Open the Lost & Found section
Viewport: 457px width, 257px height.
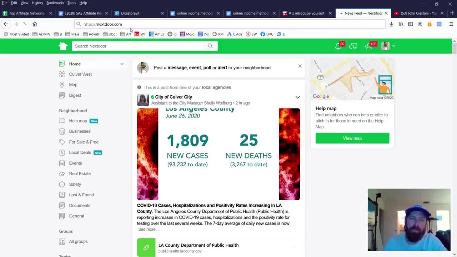tap(81, 195)
